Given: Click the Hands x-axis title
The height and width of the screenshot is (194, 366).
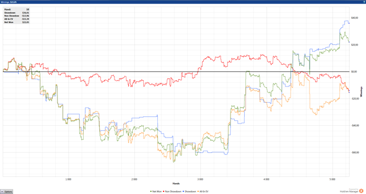Looking at the screenshot, I should (176, 184).
